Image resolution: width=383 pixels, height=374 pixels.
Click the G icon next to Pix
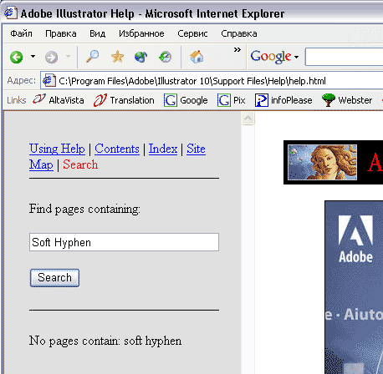pyautogui.click(x=224, y=100)
